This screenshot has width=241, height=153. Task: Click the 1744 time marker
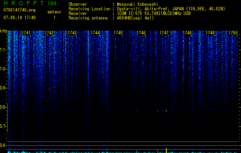tap(95, 33)
